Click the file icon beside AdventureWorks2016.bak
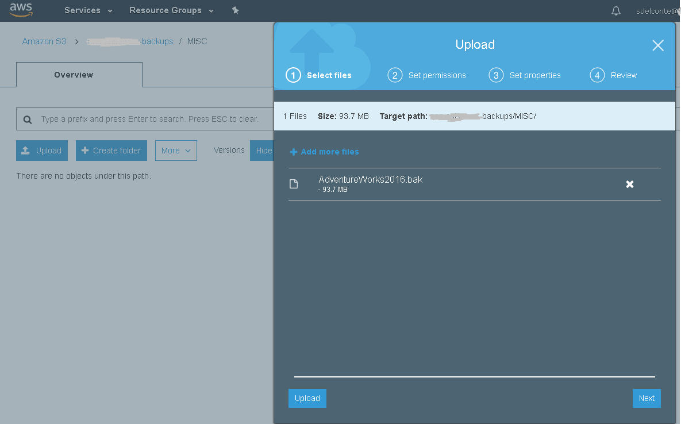This screenshot has height=424, width=681. (x=294, y=184)
